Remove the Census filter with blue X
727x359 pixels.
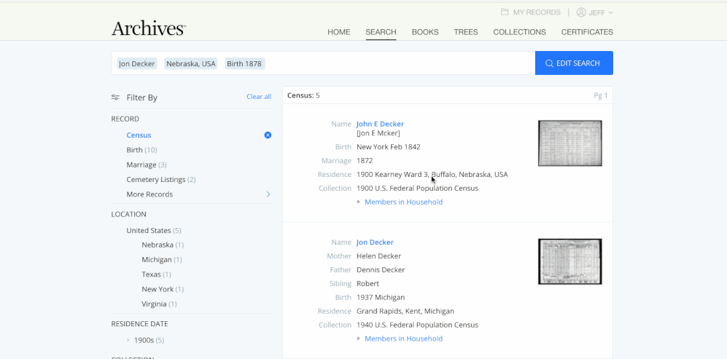tap(268, 135)
